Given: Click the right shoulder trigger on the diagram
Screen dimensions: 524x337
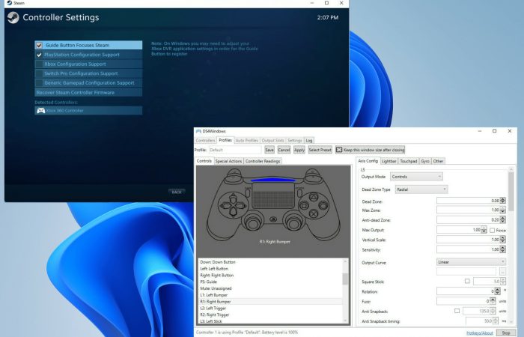Looking at the screenshot, I should [313, 173].
